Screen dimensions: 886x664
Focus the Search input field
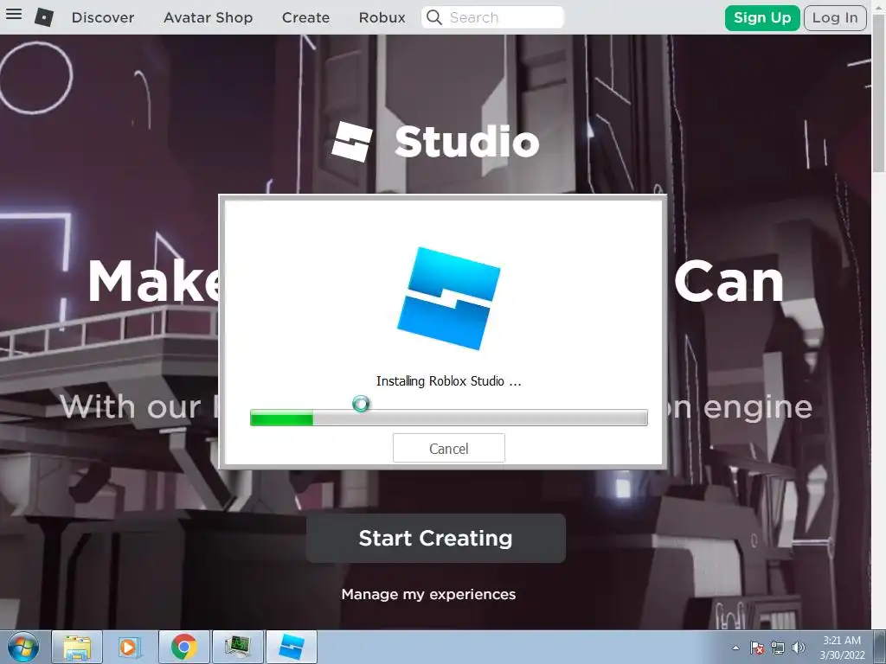pos(492,17)
